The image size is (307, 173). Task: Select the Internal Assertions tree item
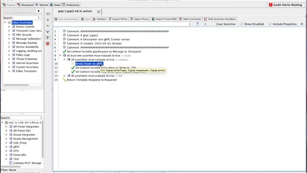pos(27,63)
